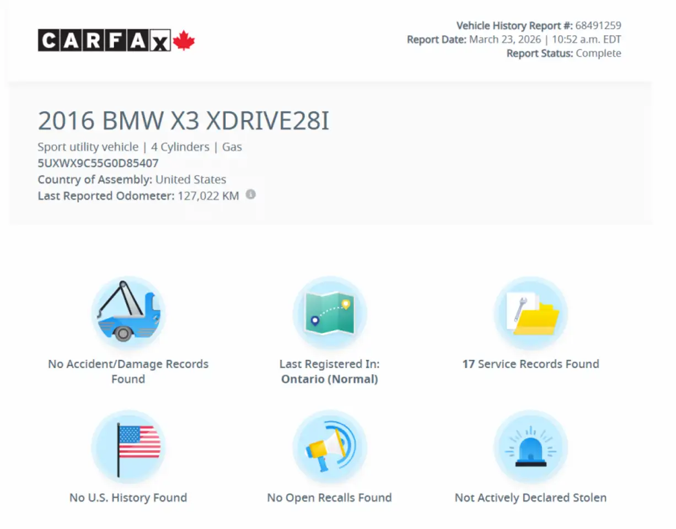Click the 127,022 KM odometer value
Screen dimensions: 676x529
pyautogui.click(x=208, y=196)
